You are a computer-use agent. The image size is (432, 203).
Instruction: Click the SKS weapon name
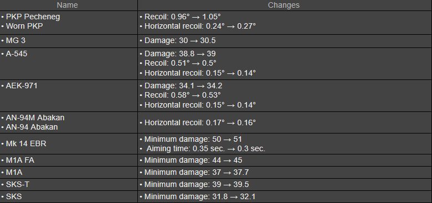tap(14, 197)
